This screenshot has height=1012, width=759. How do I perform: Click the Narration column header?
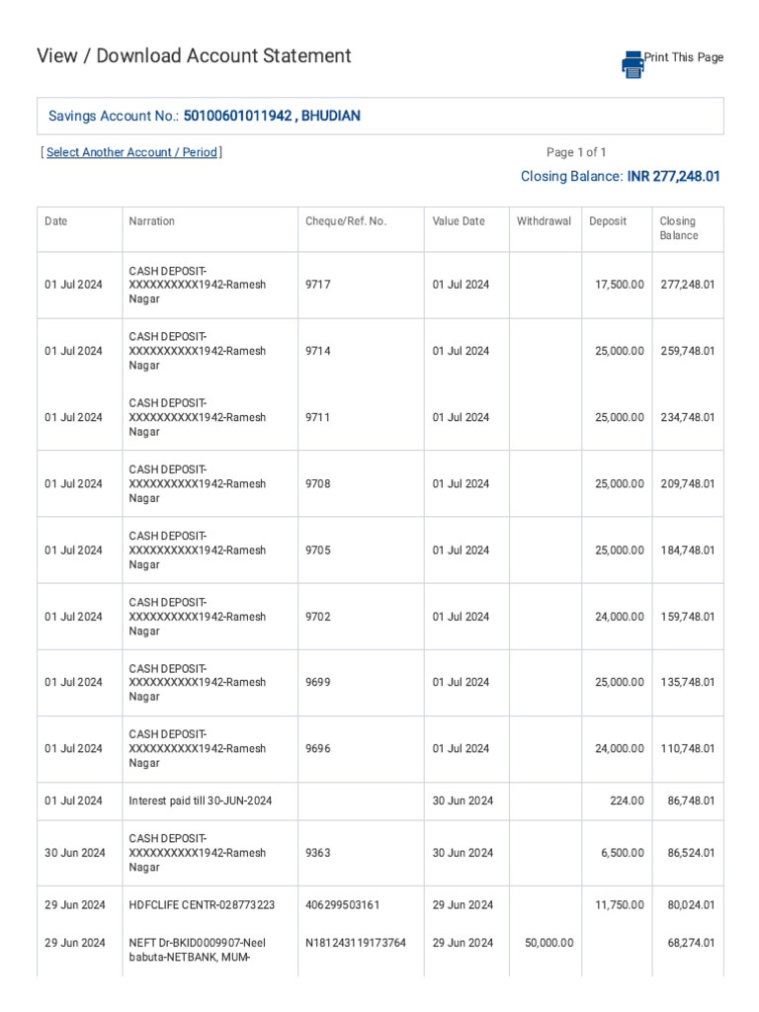click(151, 221)
